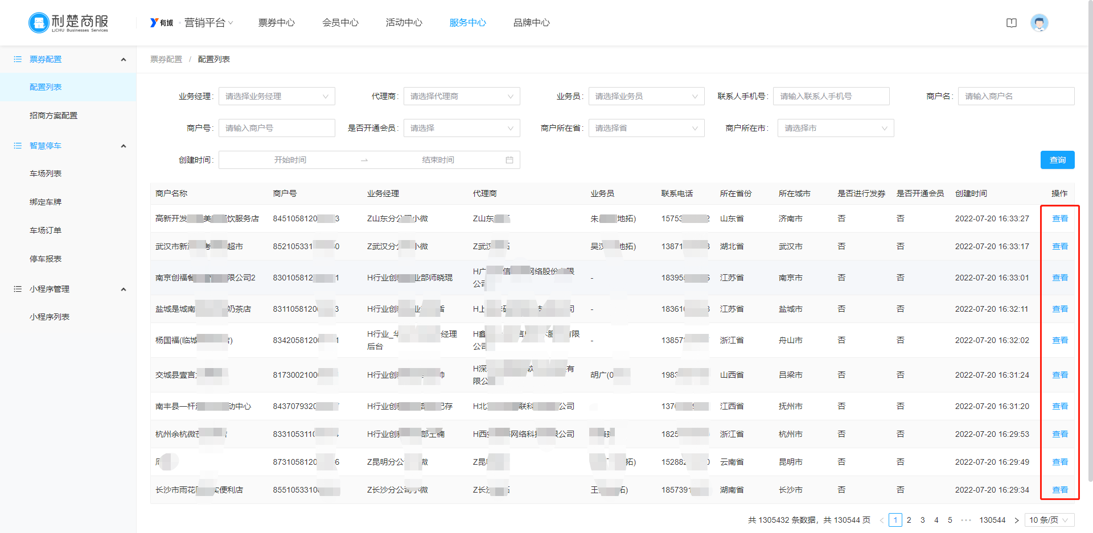Click 查看 for the 盐城市 row
The width and height of the screenshot is (1093, 533).
(1060, 309)
